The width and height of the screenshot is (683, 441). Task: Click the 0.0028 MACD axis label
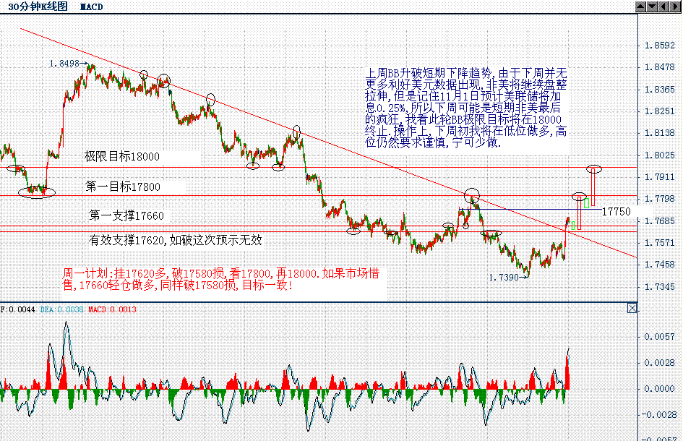pos(659,363)
